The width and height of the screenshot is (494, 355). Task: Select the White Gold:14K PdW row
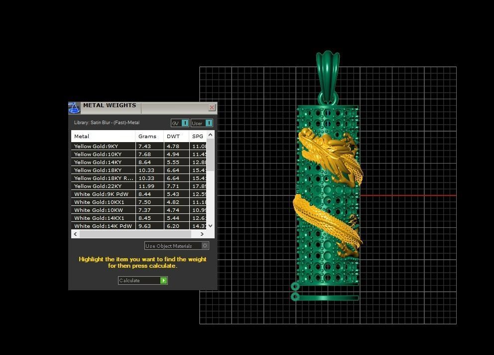(139, 226)
